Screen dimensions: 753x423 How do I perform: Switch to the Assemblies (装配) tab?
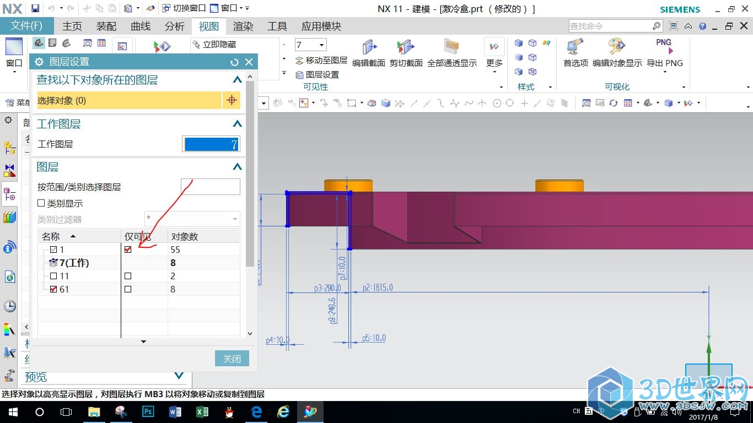click(x=106, y=26)
